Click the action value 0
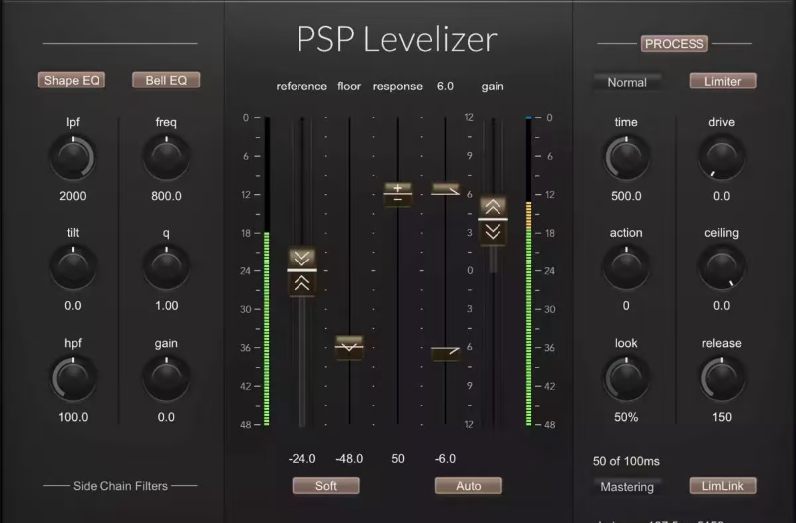 [626, 306]
